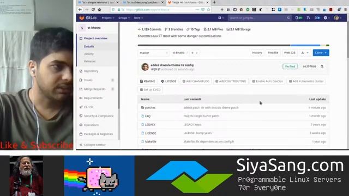Open Merge Requests in the sidebar
This screenshot has height=196, width=349.
tap(94, 89)
